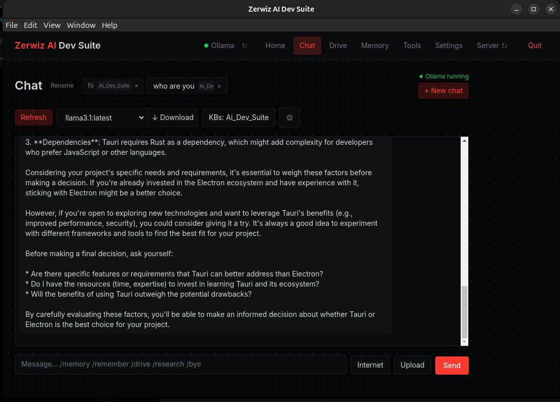Viewport: 560px width, 402px height.
Task: Open the llama3.1:latest model dropdown
Action: pos(101,117)
